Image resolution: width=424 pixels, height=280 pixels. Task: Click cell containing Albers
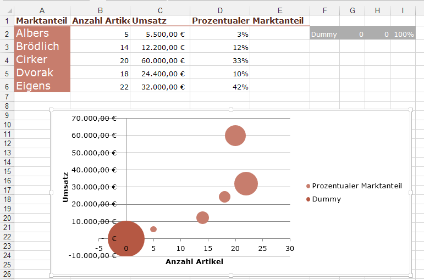(42, 33)
